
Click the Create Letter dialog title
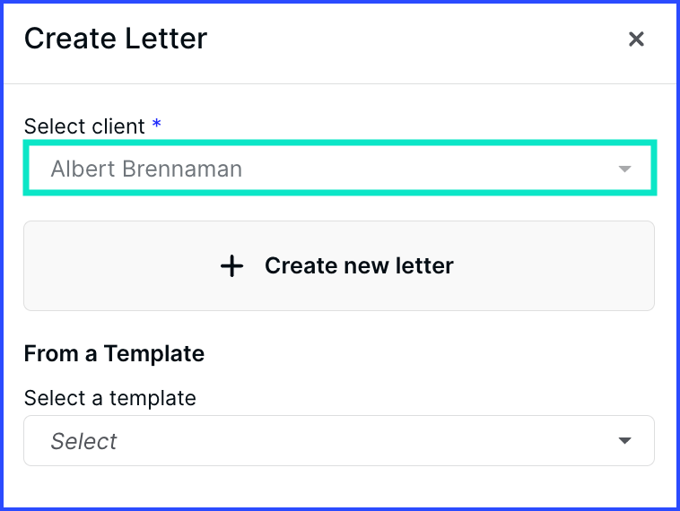[116, 39]
